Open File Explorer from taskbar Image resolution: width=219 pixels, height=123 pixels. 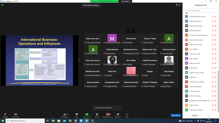click(x=53, y=121)
